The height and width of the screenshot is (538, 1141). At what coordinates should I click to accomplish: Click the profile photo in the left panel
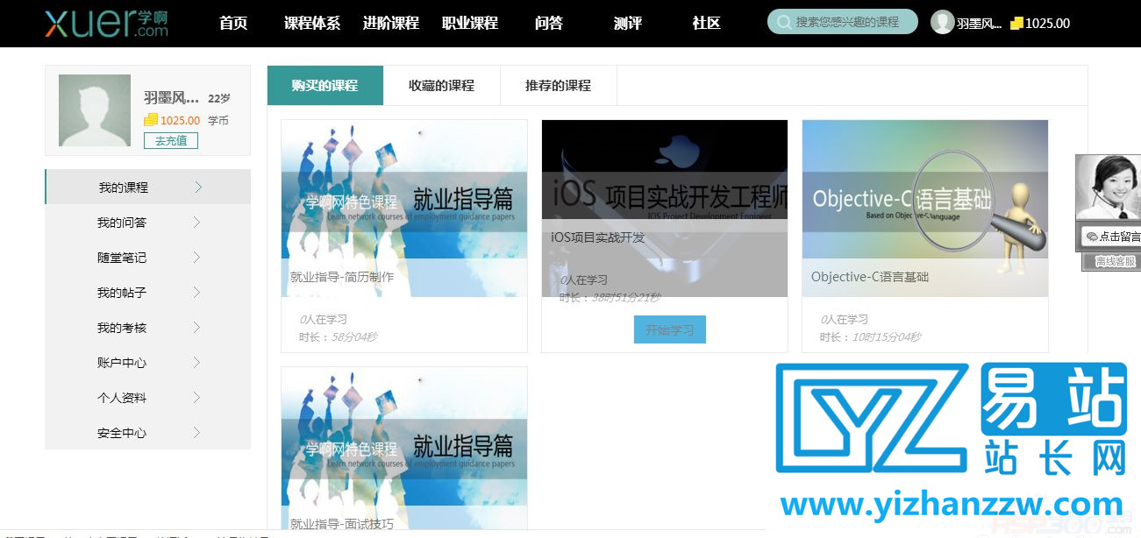point(93,110)
